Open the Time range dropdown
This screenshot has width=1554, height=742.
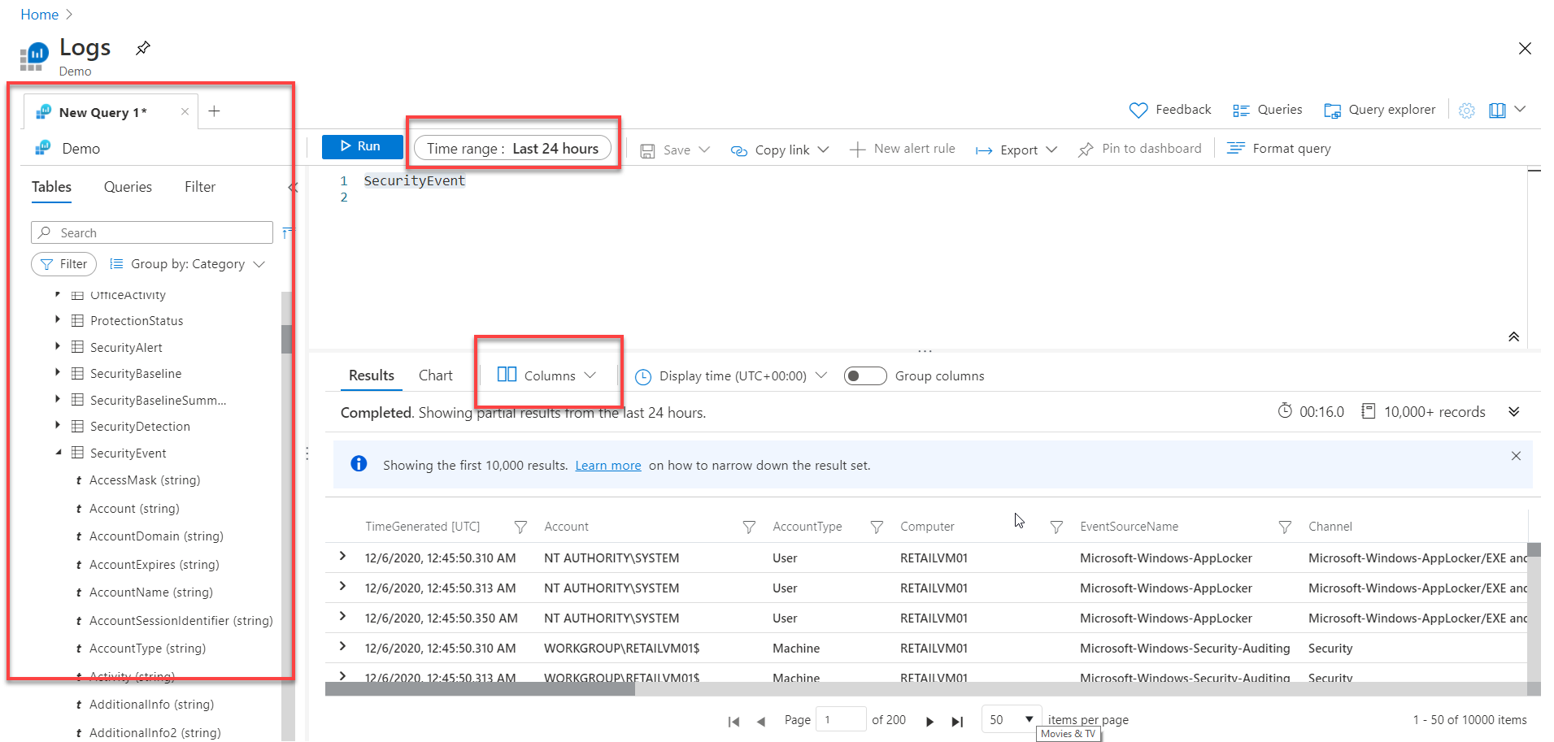point(513,147)
